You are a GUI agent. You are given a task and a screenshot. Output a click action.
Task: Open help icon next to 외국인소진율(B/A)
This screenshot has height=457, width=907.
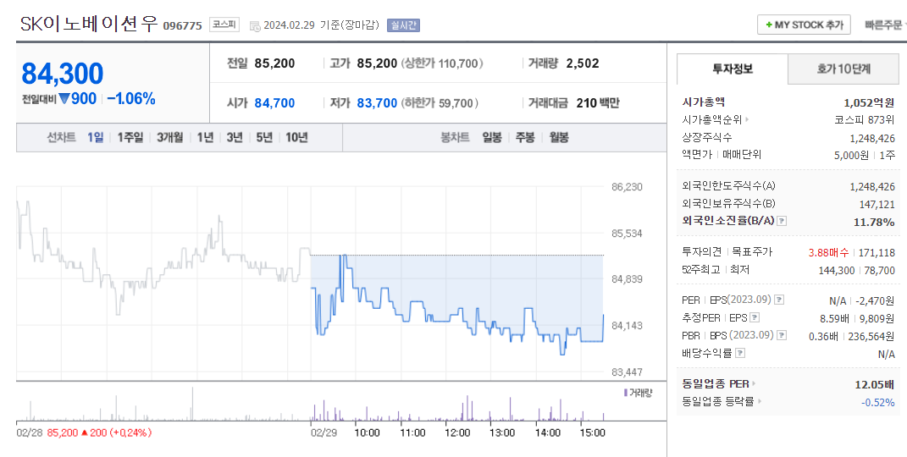[782, 221]
